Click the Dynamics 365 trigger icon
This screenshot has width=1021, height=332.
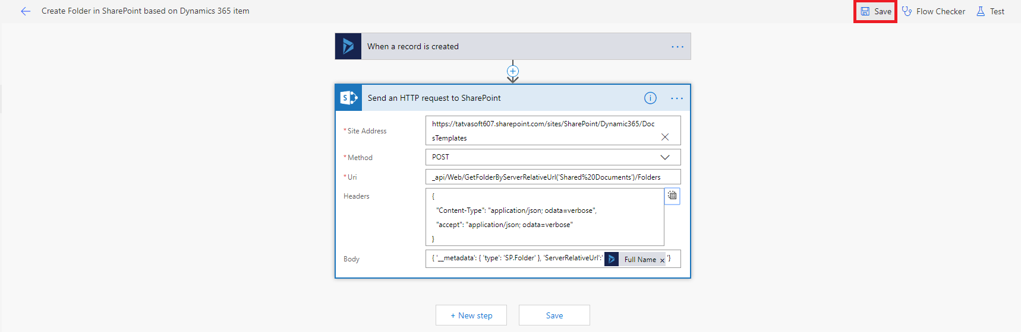point(348,46)
